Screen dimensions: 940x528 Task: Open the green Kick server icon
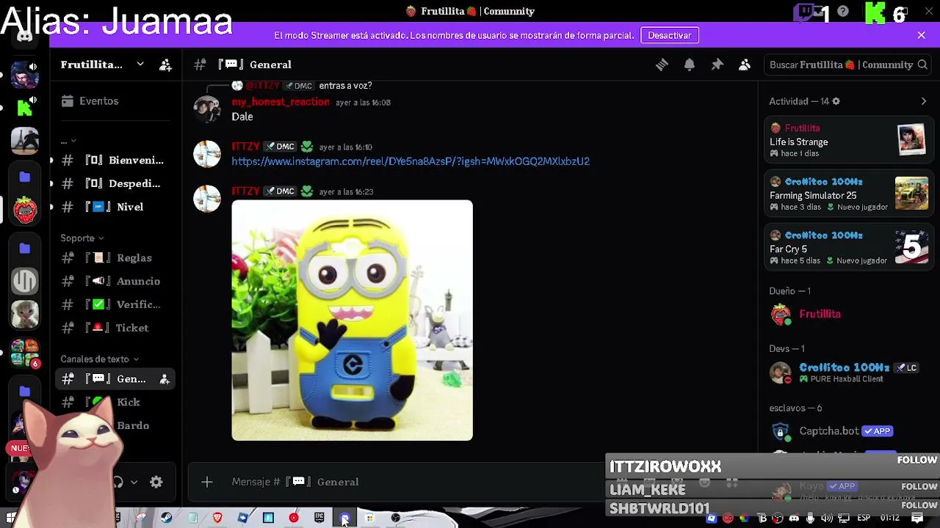pyautogui.click(x=25, y=109)
